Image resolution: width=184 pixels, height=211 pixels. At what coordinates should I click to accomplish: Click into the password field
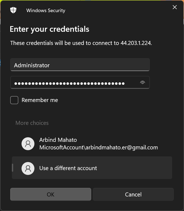click(x=80, y=82)
